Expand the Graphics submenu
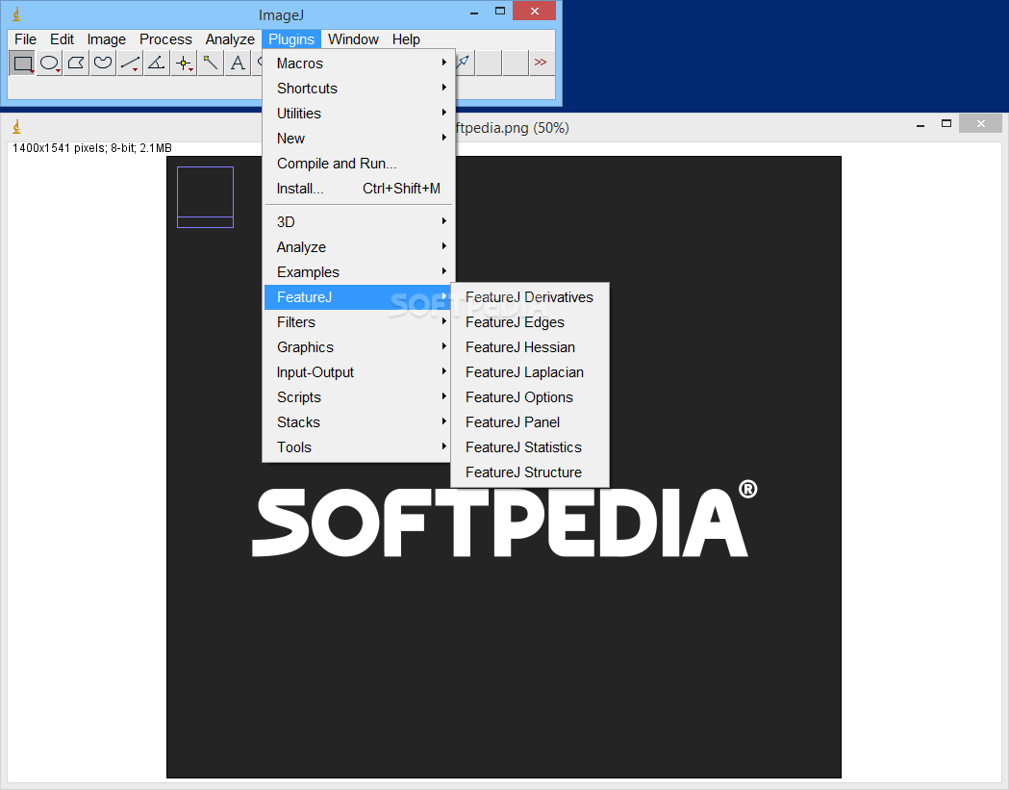The height and width of the screenshot is (790, 1009). click(359, 347)
